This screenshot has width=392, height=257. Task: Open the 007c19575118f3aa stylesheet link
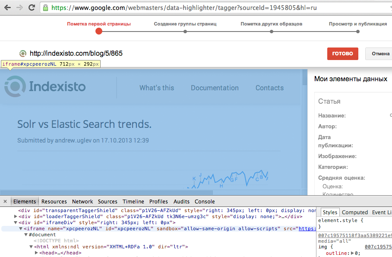pyautogui.click(x=355, y=235)
